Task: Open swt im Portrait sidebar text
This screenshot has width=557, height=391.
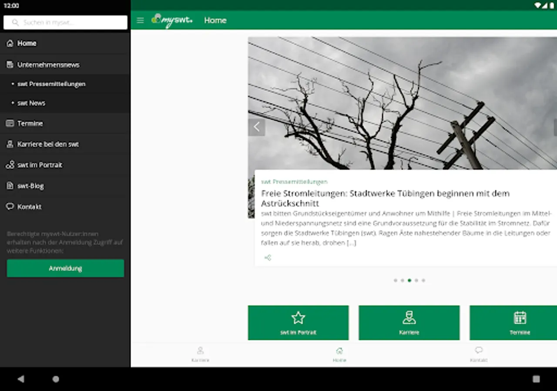Action: pyautogui.click(x=40, y=165)
